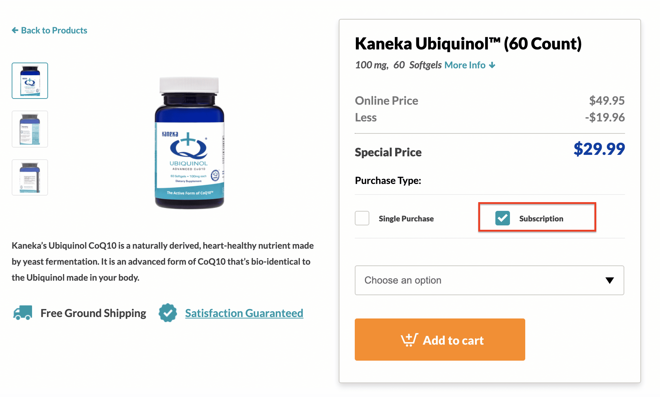Click the Special Price $29.99 amount
Viewport: 660px width, 397px height.
click(599, 149)
